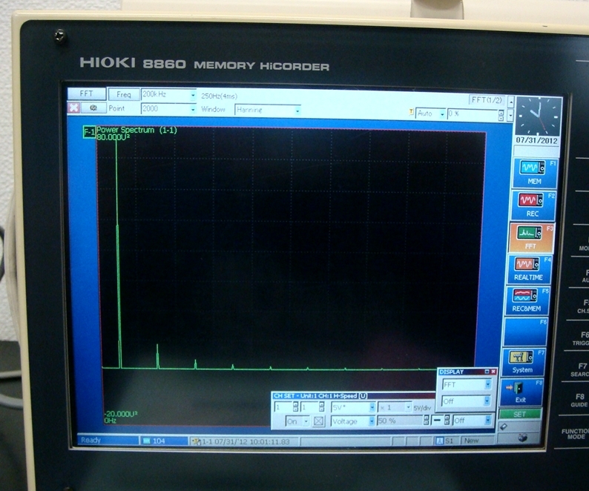The height and width of the screenshot is (491, 589).
Task: Open the Point 2000 dropdown
Action: coord(193,109)
